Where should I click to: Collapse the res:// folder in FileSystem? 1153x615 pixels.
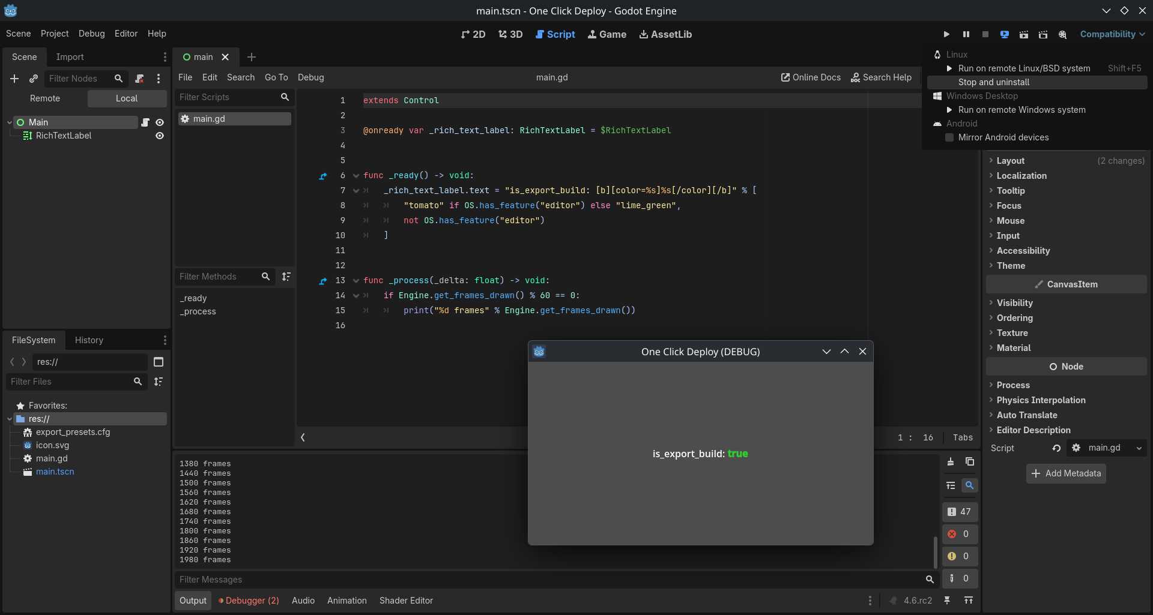click(10, 419)
